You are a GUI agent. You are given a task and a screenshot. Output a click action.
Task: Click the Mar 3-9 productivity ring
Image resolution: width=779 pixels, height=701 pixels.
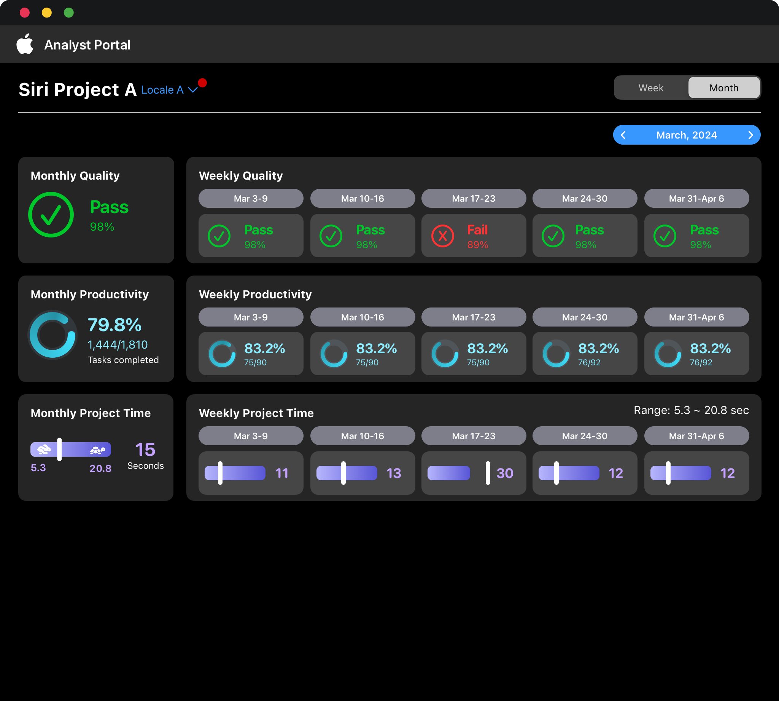click(x=222, y=354)
